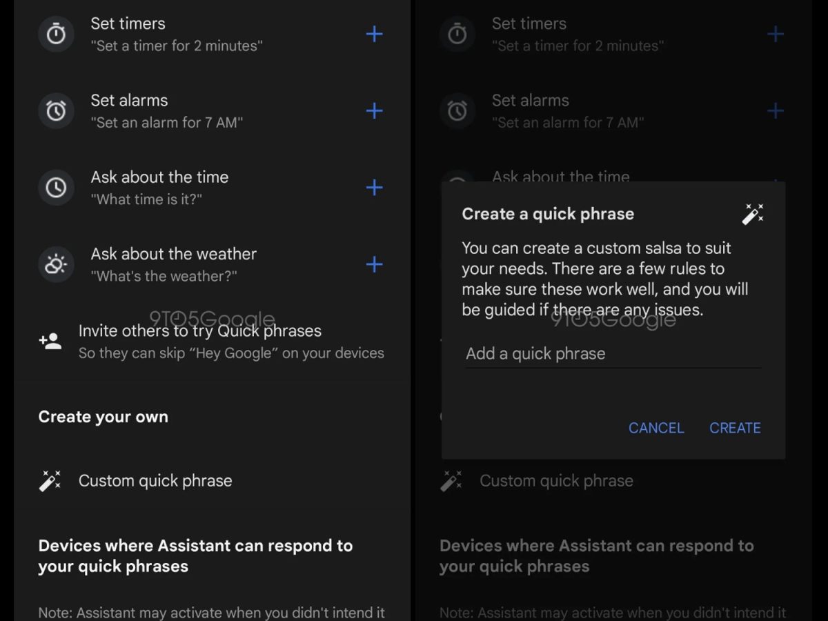The image size is (828, 621).
Task: Select the undimmed Custom quick phrase option
Action: tap(155, 481)
